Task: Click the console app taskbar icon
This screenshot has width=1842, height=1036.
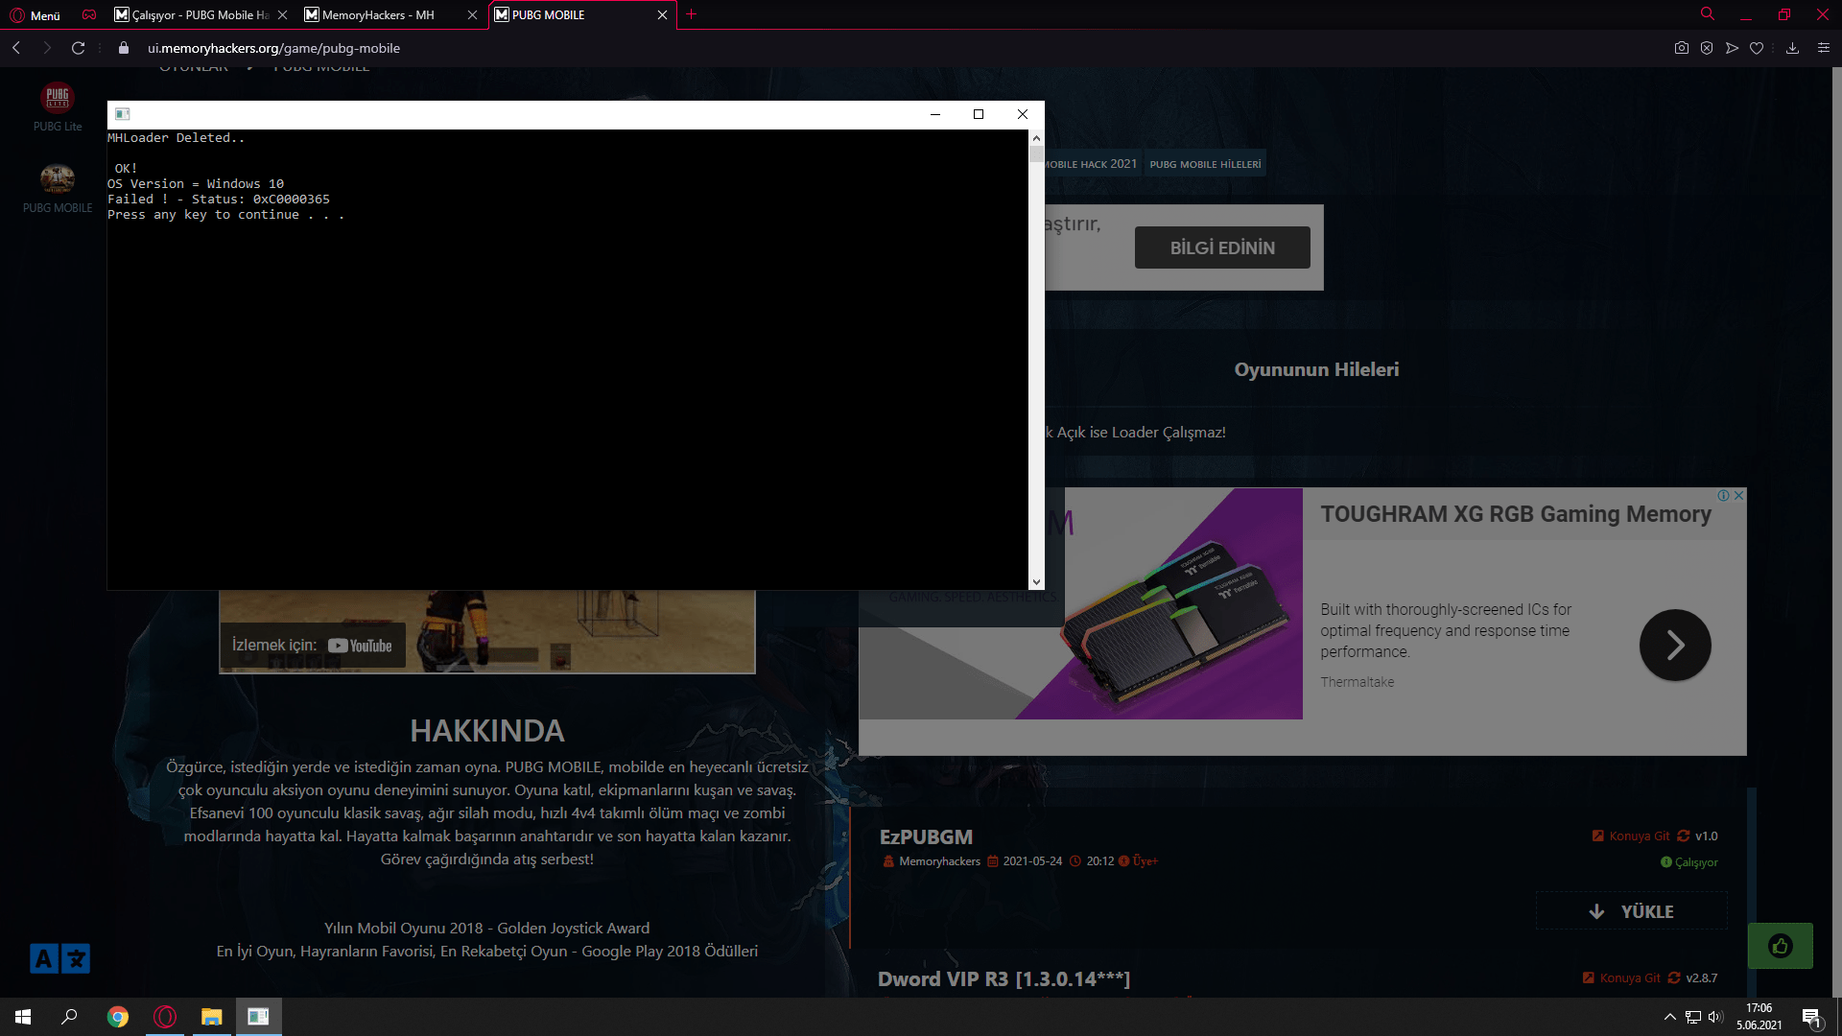Action: 258,1017
